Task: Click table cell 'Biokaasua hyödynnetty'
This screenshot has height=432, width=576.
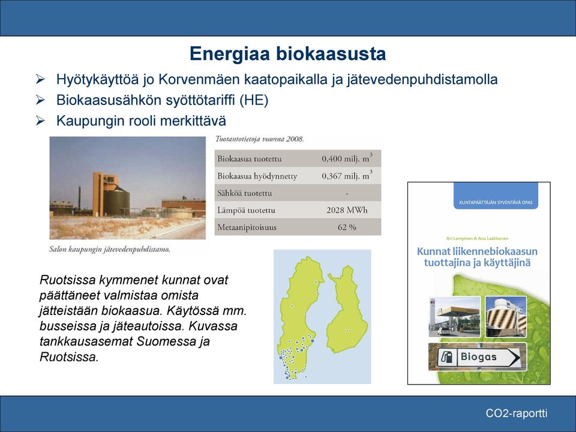Action: coord(257,176)
